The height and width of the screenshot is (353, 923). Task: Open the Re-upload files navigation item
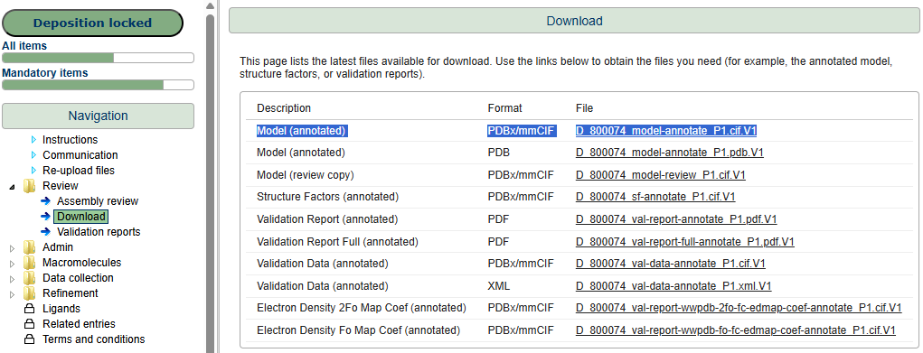(x=79, y=171)
